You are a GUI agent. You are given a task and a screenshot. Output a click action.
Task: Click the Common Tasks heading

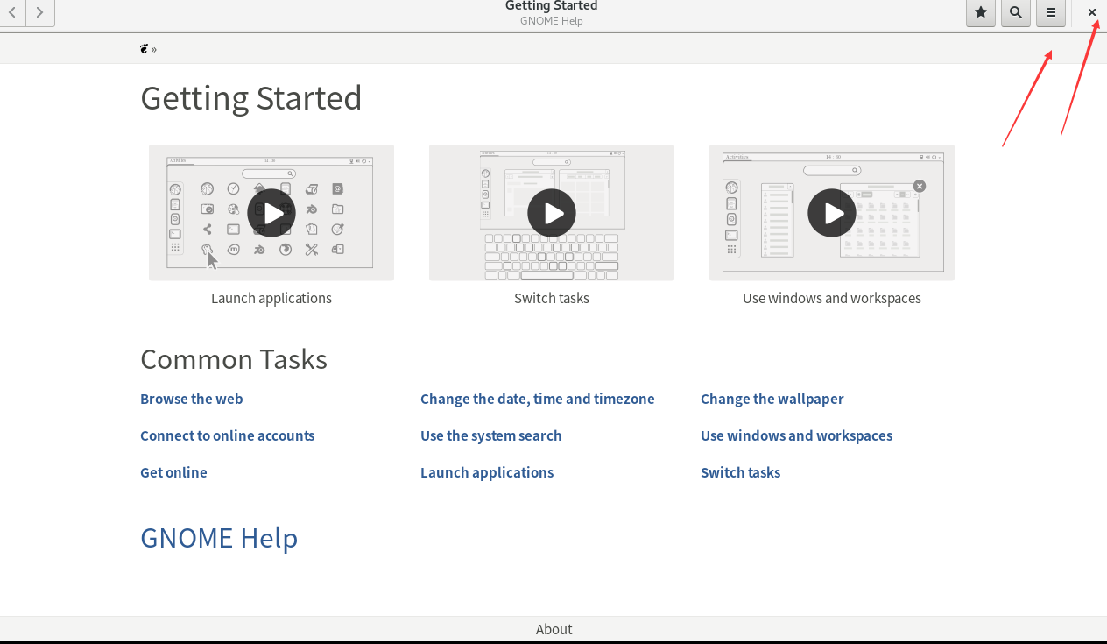click(234, 359)
